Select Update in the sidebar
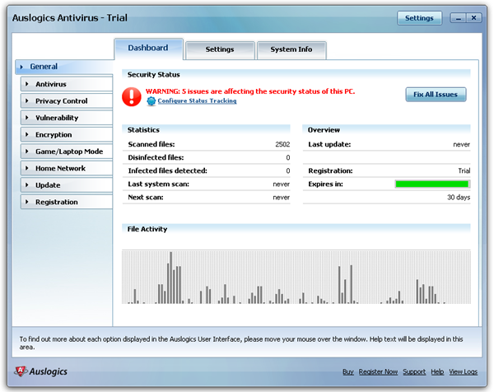This screenshot has height=392, width=494. click(67, 185)
